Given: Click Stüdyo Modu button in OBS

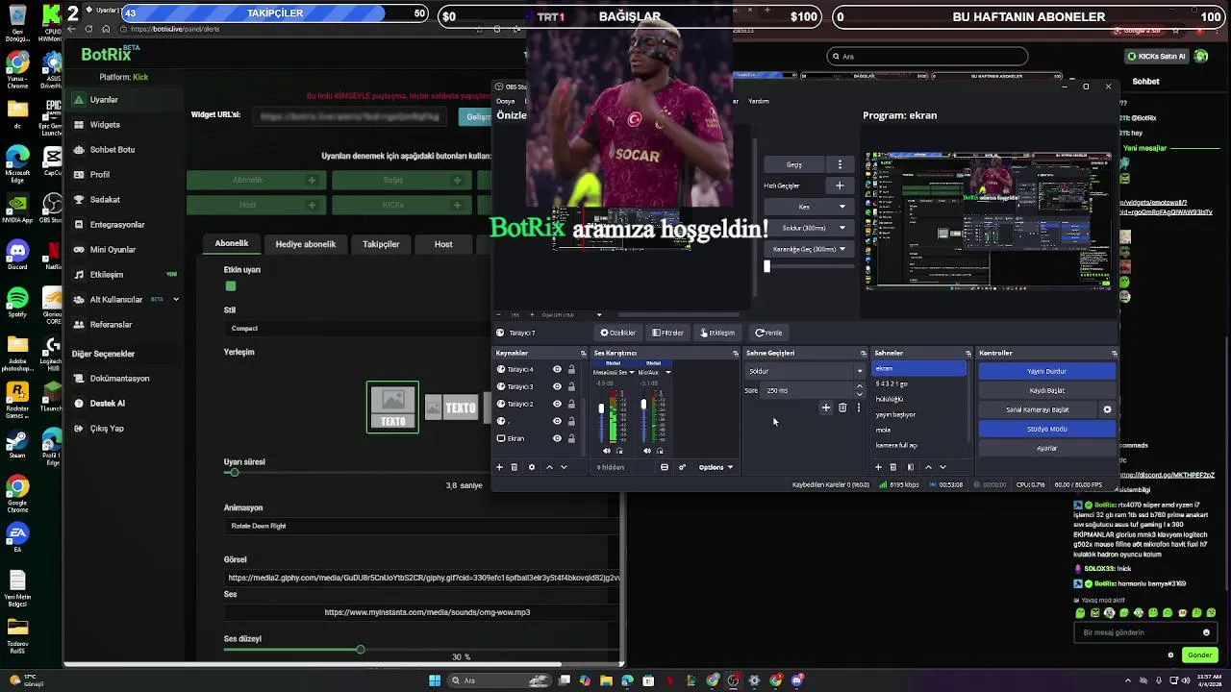Looking at the screenshot, I should click(1046, 429).
